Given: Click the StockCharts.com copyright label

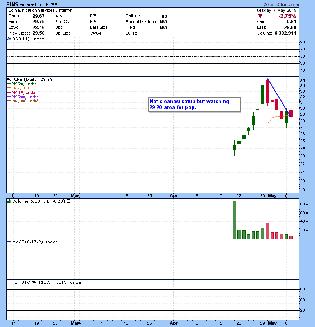Looking at the screenshot, I should click(x=281, y=4).
